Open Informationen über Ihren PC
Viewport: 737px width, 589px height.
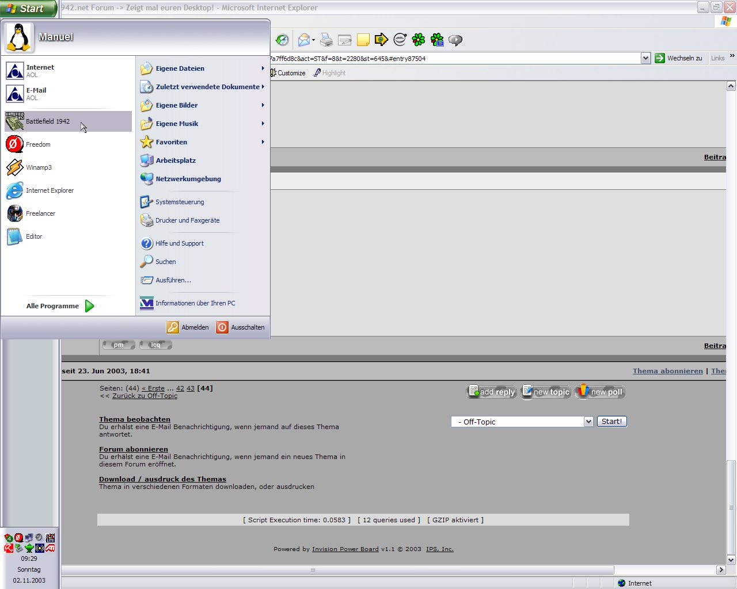click(203, 303)
